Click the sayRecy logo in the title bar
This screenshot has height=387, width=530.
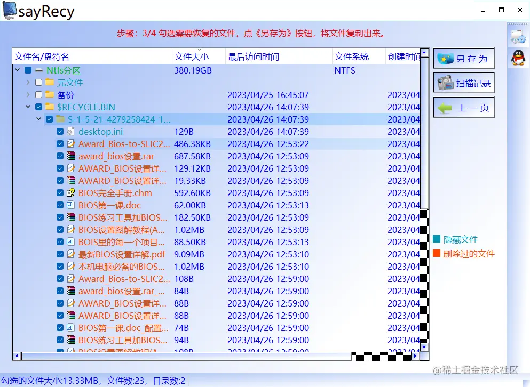pos(10,11)
